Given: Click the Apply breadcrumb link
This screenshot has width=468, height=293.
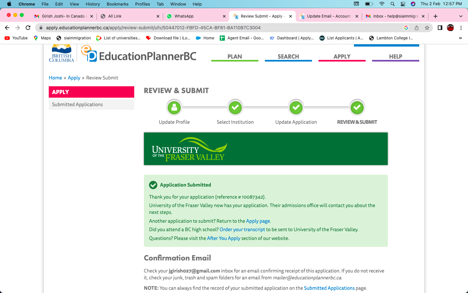Looking at the screenshot, I should pos(74,78).
